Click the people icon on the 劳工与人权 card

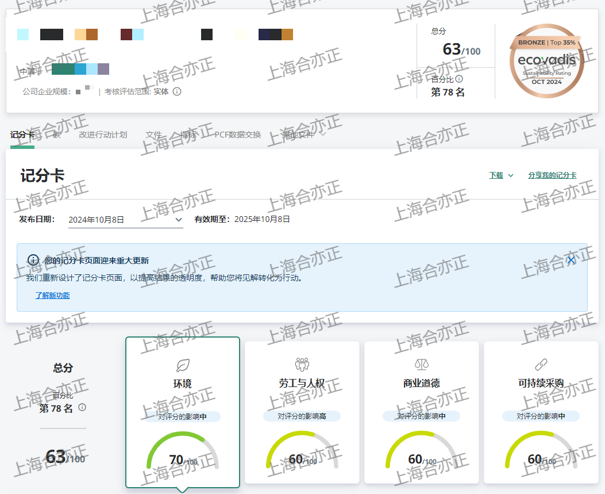(x=302, y=364)
